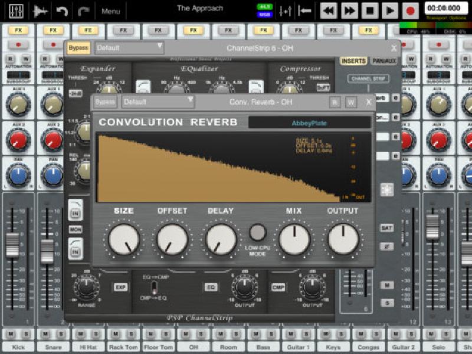Toggle Bypass on the ChannelStrip window
This screenshot has width=472, height=354.
tap(78, 48)
